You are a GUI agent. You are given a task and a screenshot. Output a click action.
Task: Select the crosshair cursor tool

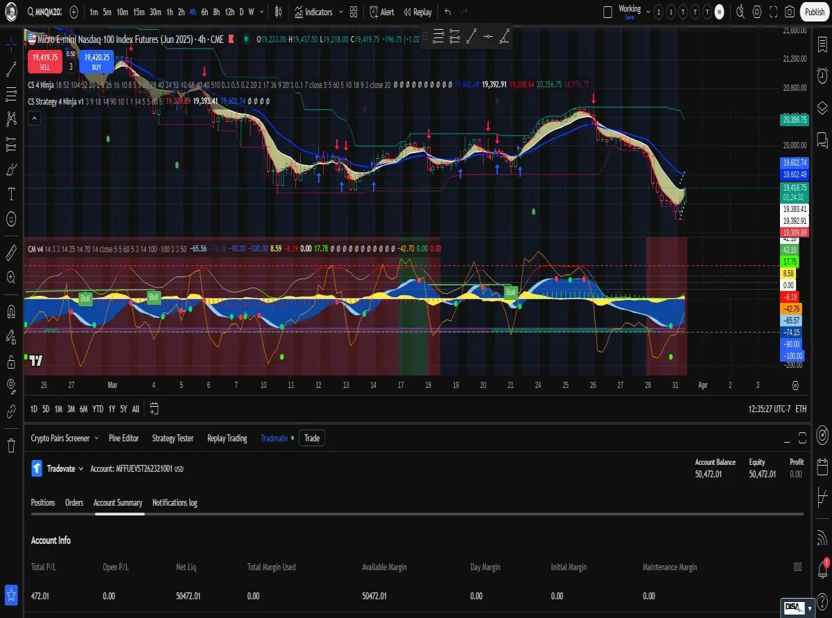pyautogui.click(x=11, y=44)
